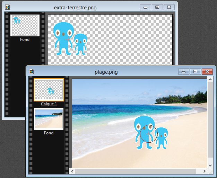This screenshot has height=178, width=217.
Task: Select the Calque 1 layer thumbnail
Action: 49,90
